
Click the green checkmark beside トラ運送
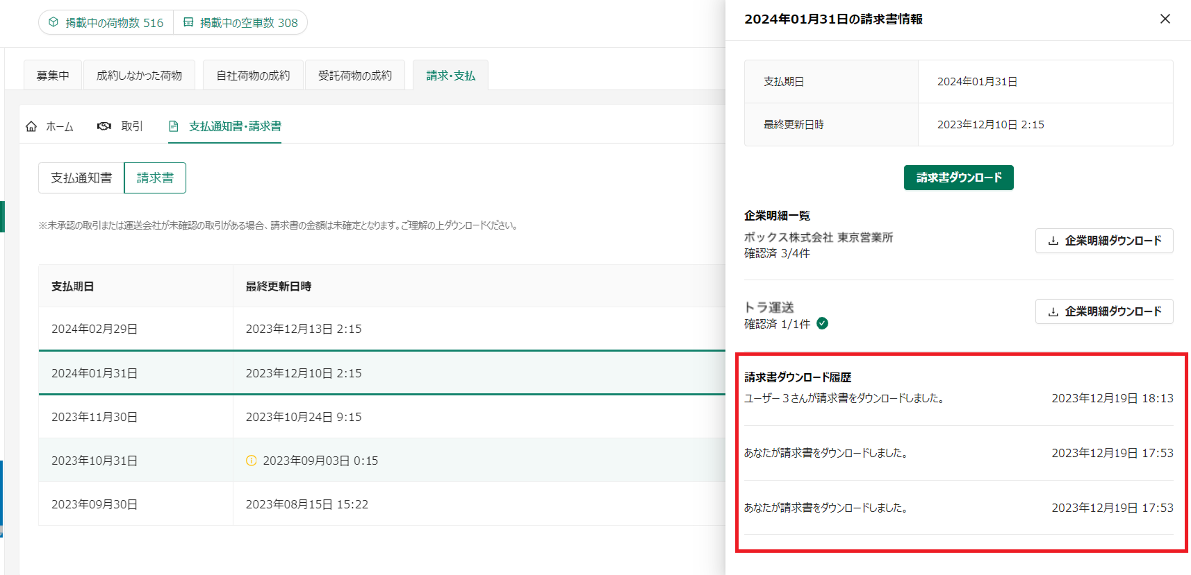822,323
